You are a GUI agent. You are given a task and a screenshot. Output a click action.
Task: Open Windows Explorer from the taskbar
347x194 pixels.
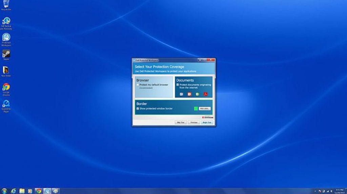(x=22, y=191)
